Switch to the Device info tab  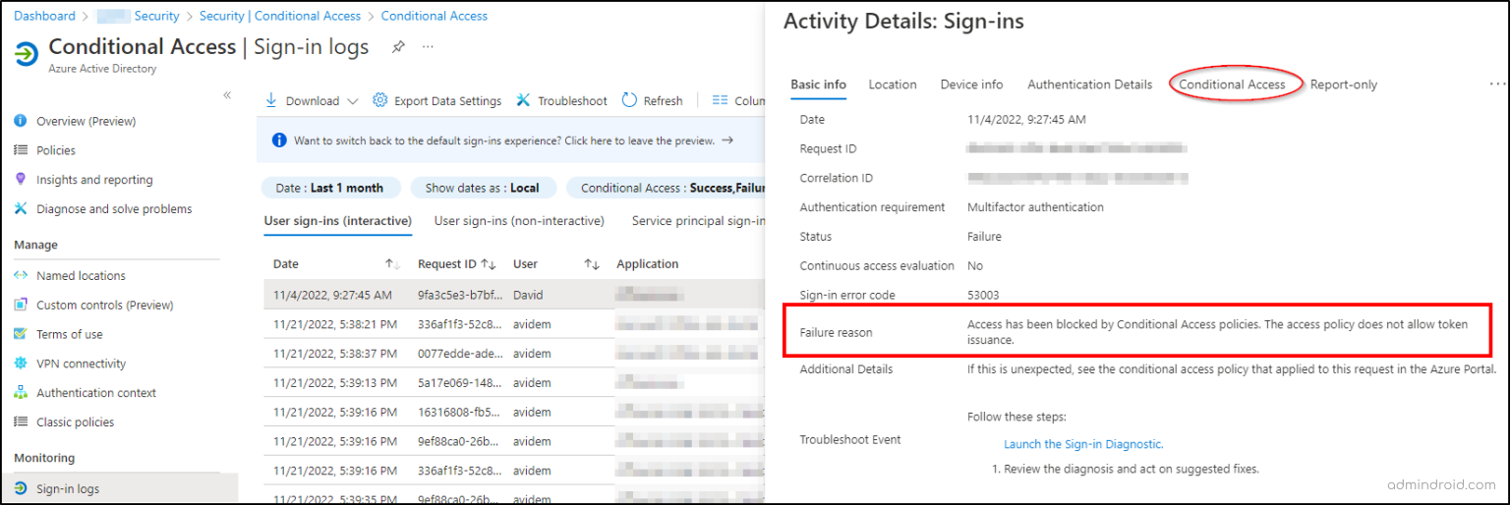[x=971, y=84]
